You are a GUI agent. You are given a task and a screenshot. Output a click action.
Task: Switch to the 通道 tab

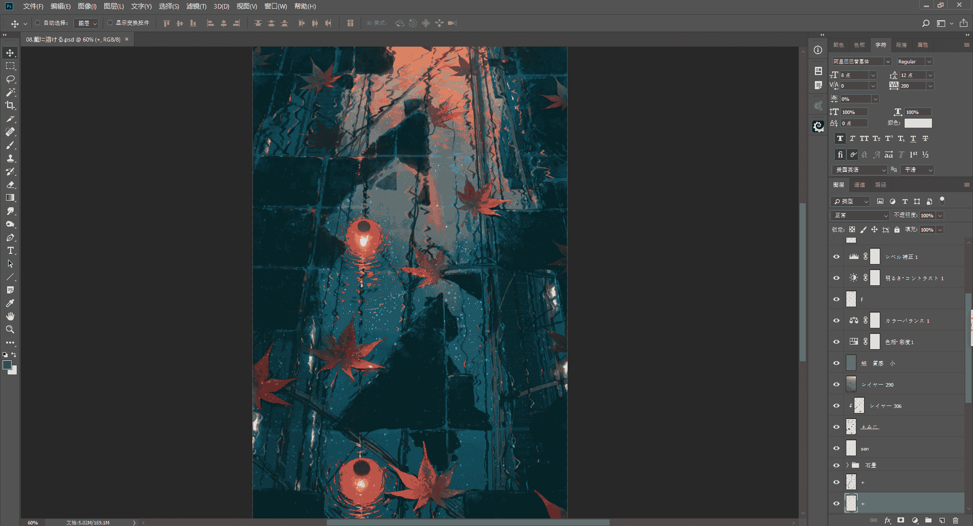859,185
